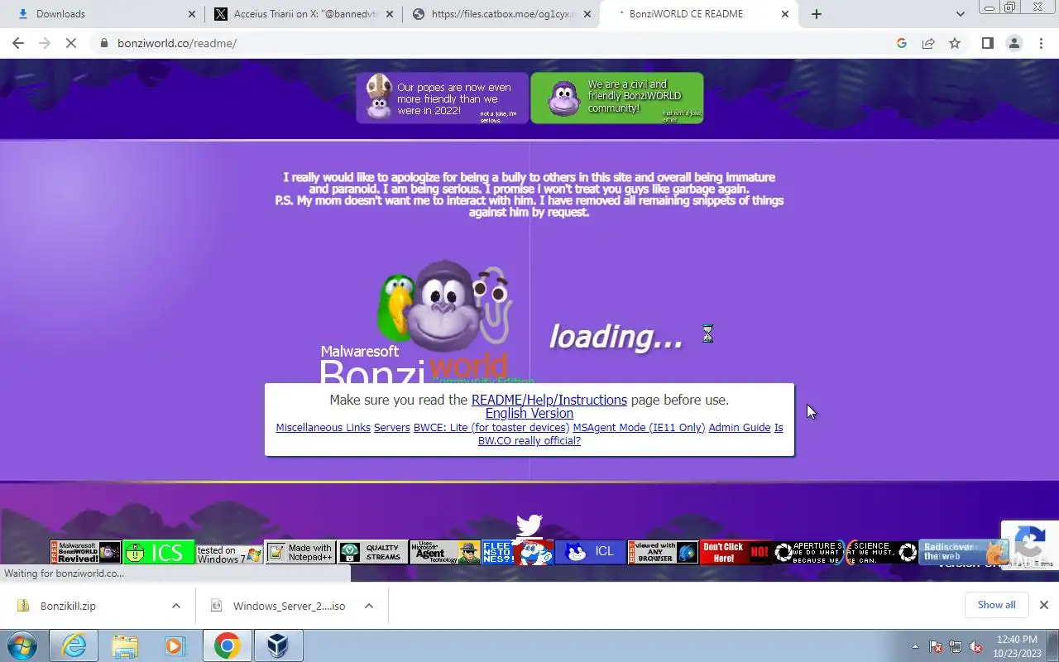View site information lock icon
Viewport: 1059px width, 662px height.
click(x=104, y=43)
